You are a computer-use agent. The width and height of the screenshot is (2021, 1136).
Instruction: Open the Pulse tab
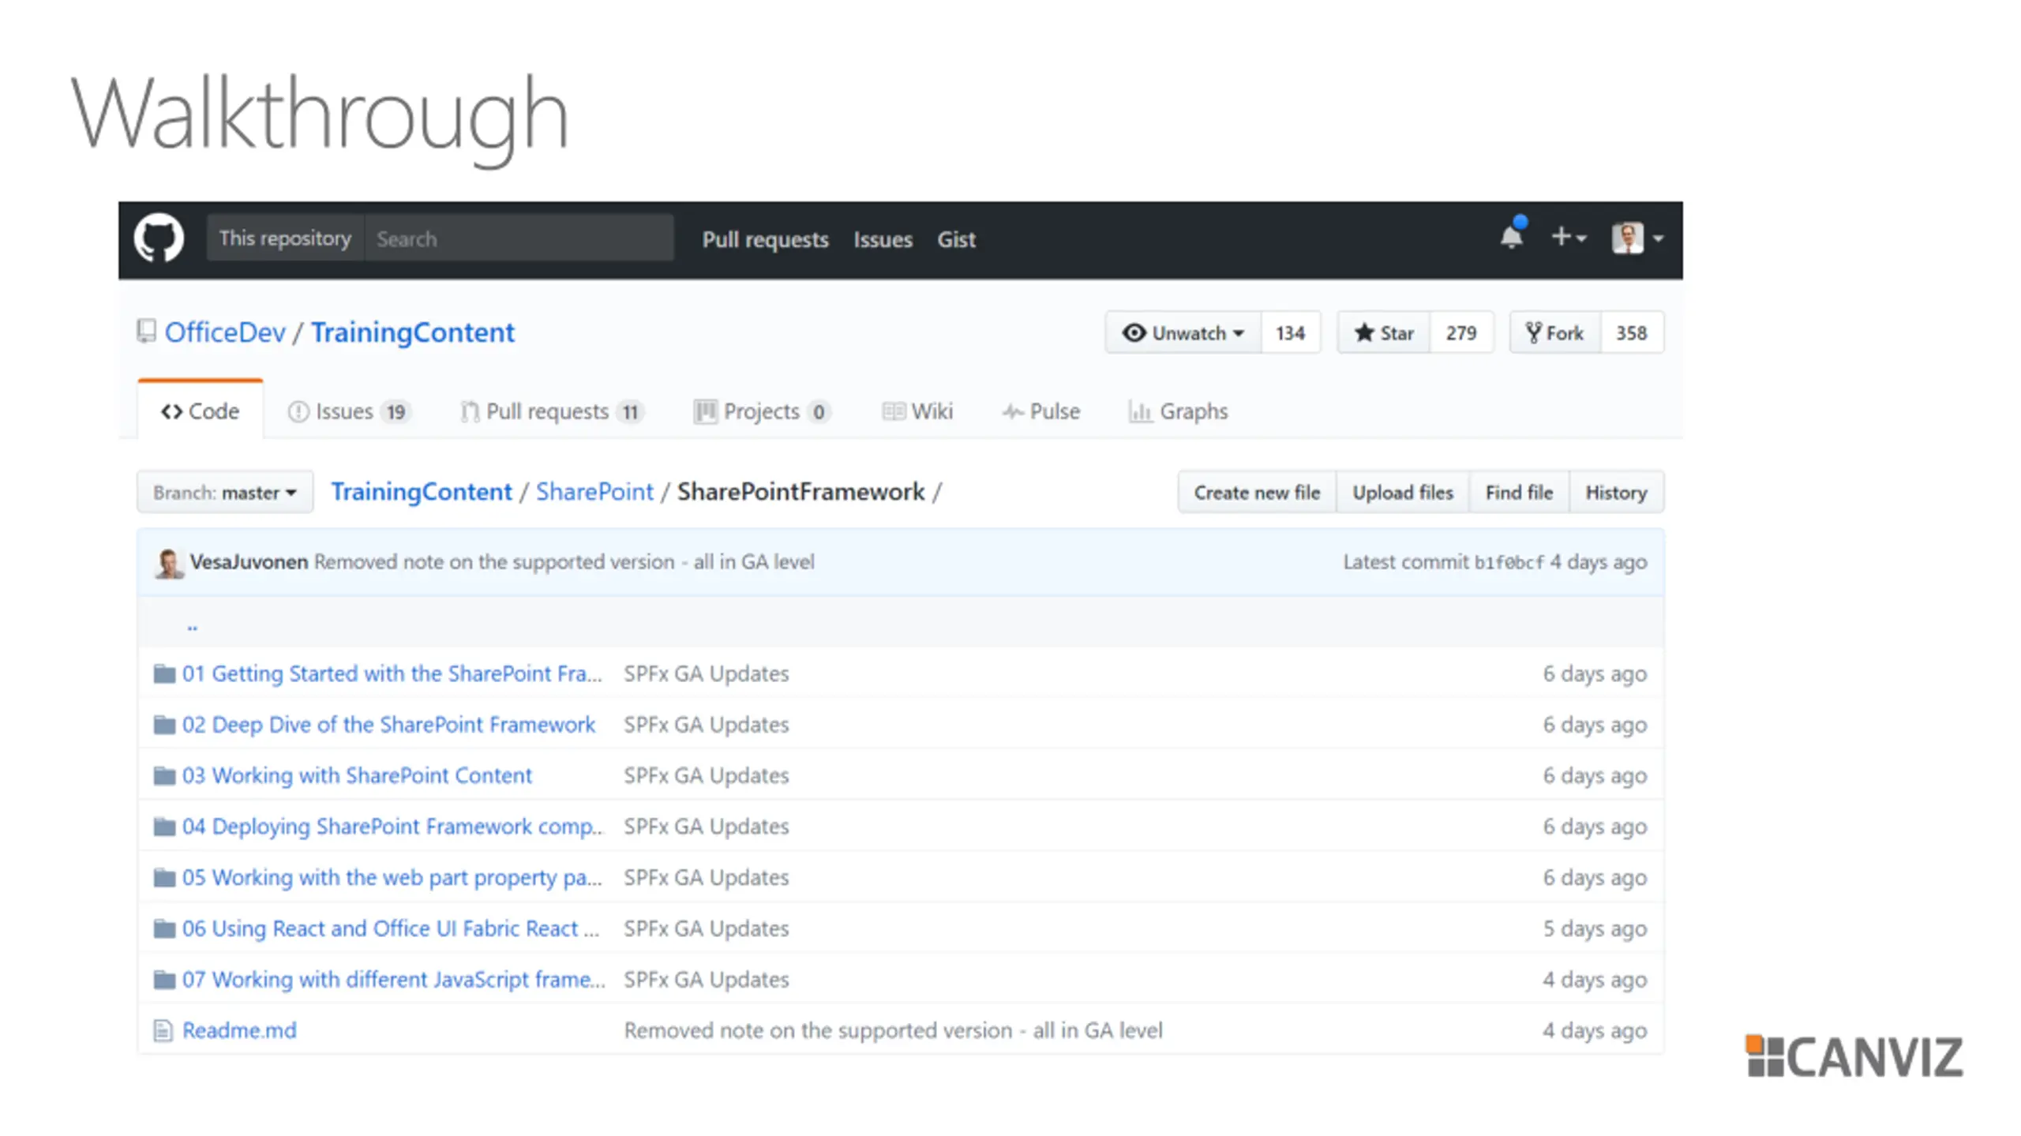click(x=1040, y=411)
